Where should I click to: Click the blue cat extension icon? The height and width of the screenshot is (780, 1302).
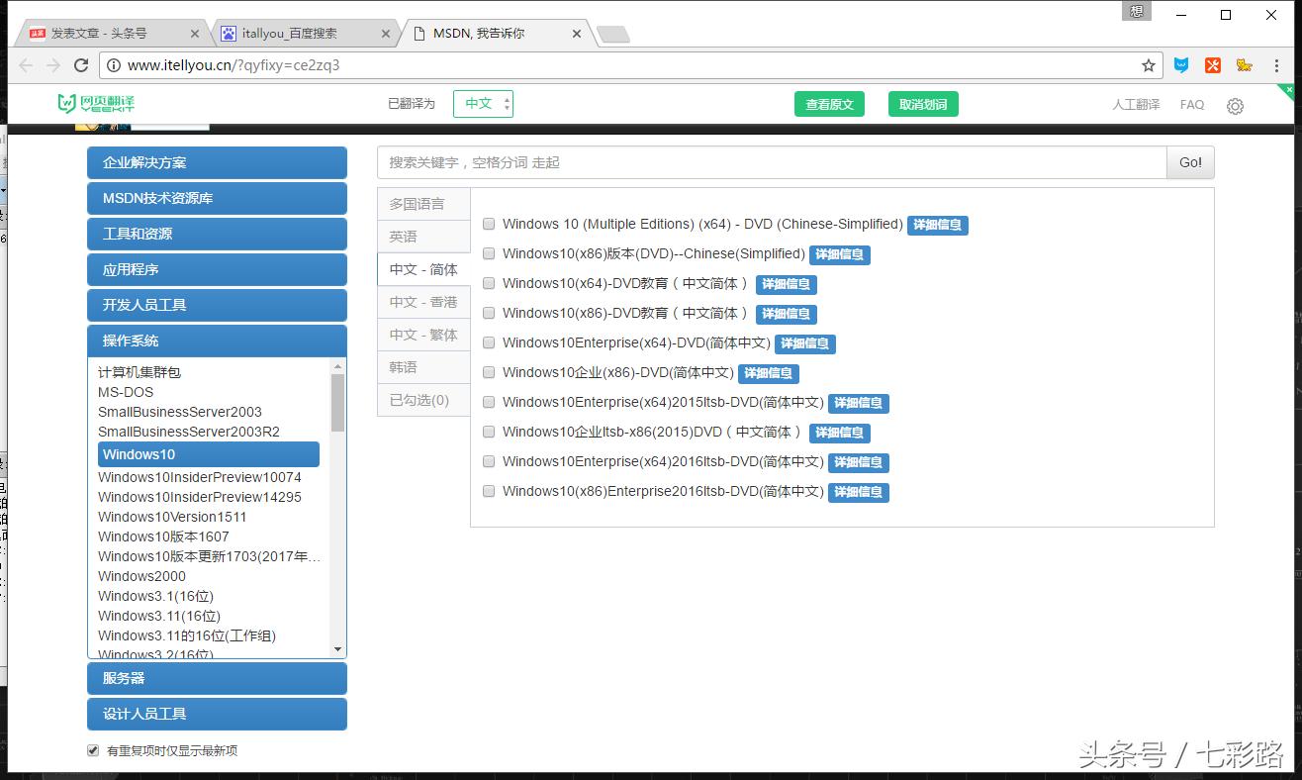(1179, 64)
